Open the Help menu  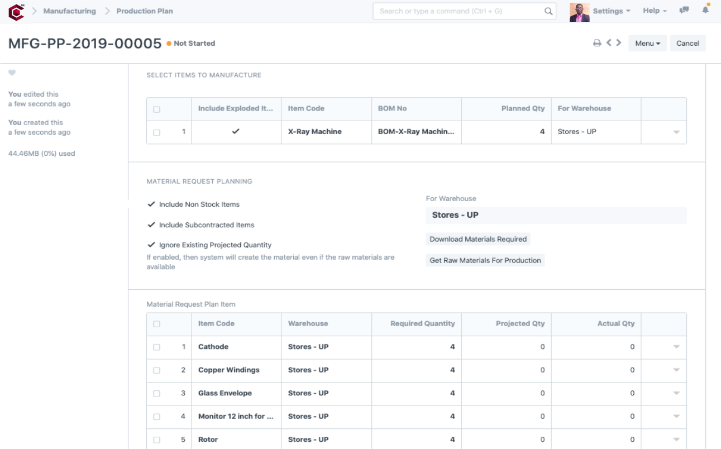coord(655,11)
